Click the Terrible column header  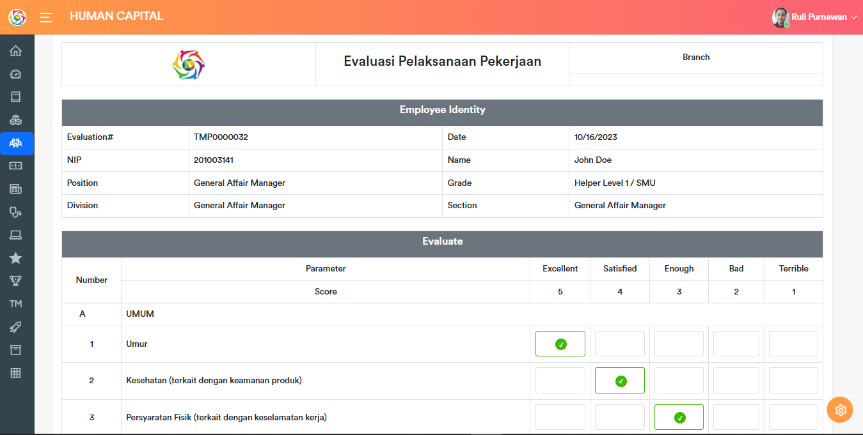pyautogui.click(x=793, y=269)
